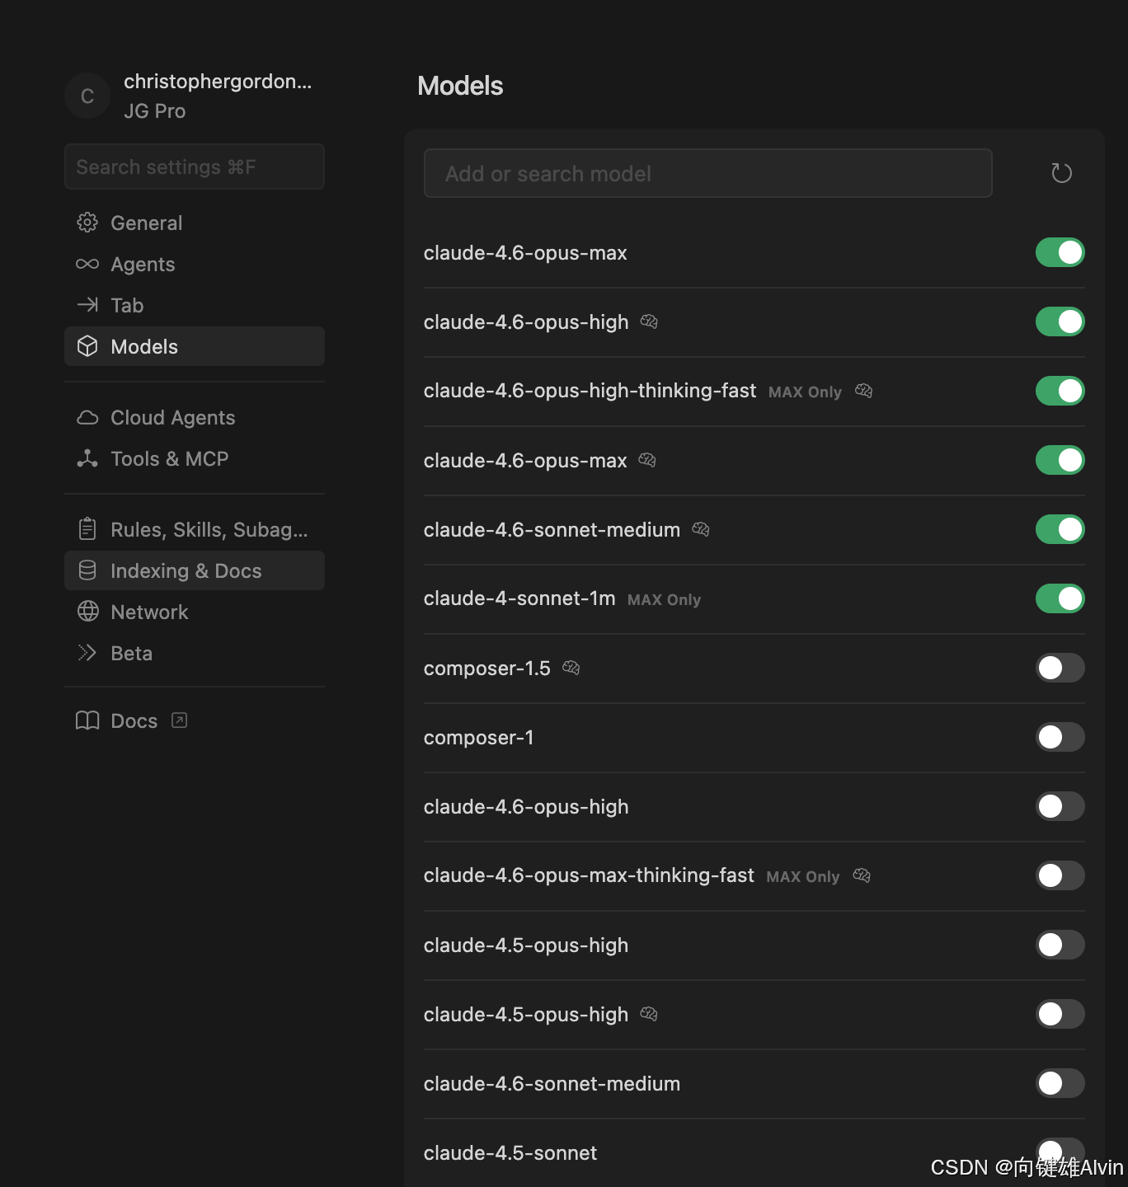Screen dimensions: 1128x1187
Task: Click brain icon beside second claude-4.6-opus-max
Action: 647,460
